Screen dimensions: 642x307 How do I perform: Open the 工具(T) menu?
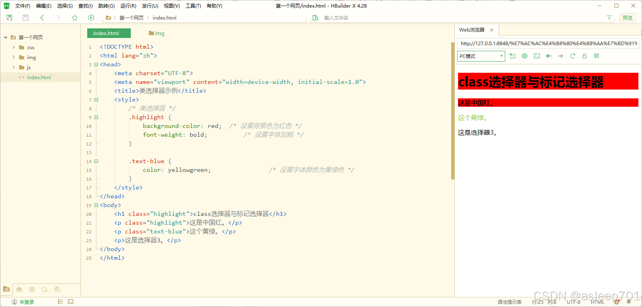pos(193,6)
